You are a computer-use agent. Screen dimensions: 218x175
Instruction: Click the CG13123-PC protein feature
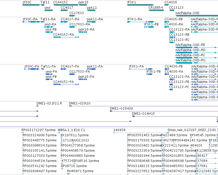pyautogui.click(x=171, y=90)
